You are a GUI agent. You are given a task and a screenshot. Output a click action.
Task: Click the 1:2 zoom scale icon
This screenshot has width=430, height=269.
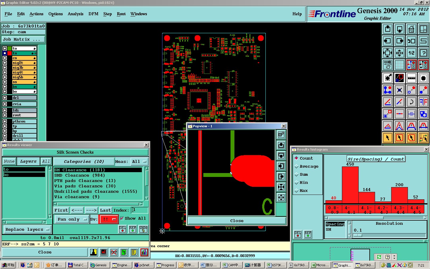[x=411, y=53]
